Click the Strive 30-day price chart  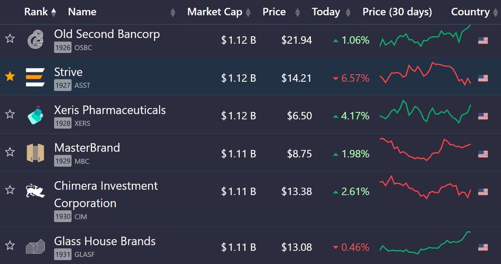pyautogui.click(x=425, y=74)
